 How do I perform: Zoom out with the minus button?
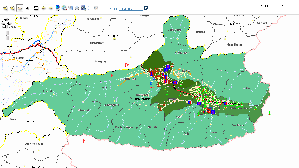[7, 38]
